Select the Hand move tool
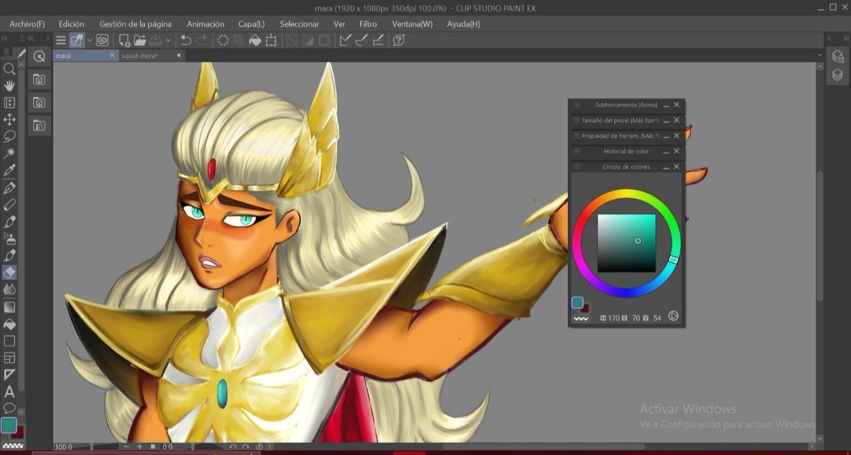 [9, 86]
